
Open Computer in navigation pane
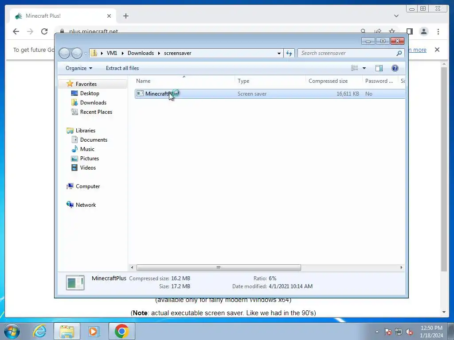pos(87,186)
